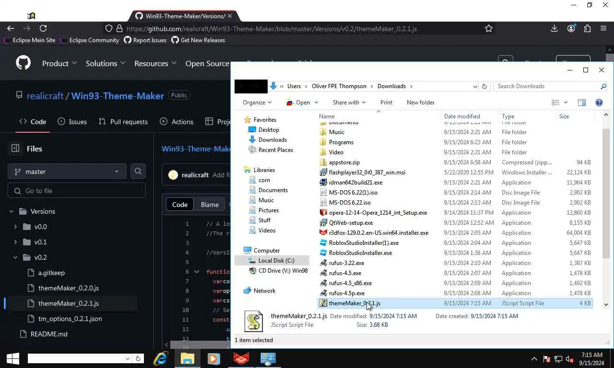The width and height of the screenshot is (614, 368).
Task: Open the Share with dropdown
Action: 349,102
